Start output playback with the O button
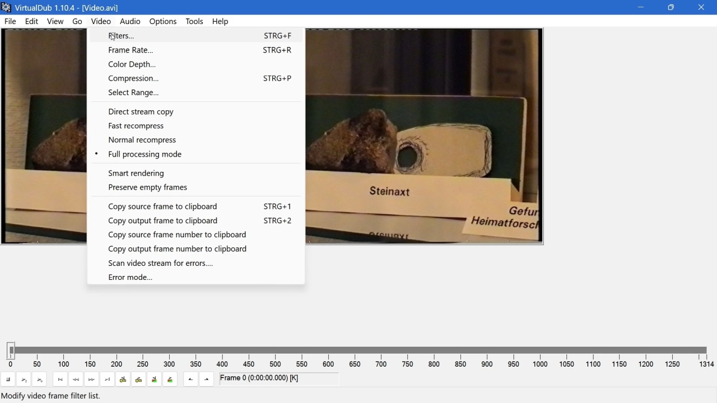Viewport: 717px width, 403px height. [x=40, y=379]
